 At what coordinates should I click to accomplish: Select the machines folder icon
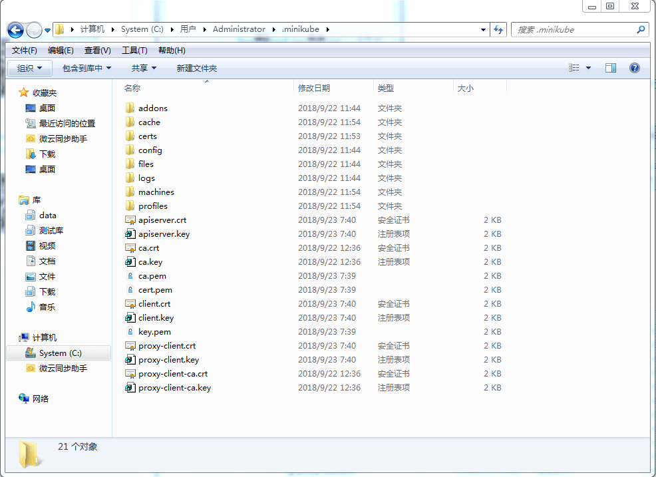[x=130, y=192]
